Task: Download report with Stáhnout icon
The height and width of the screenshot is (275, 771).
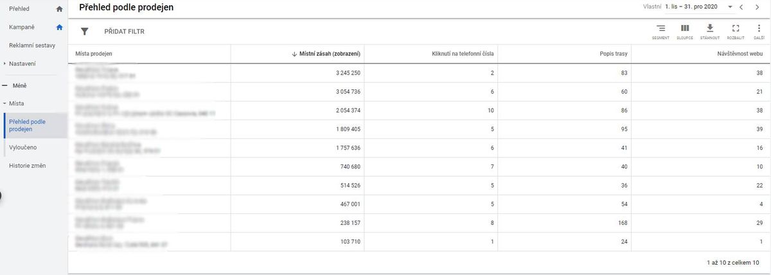Action: tap(710, 31)
